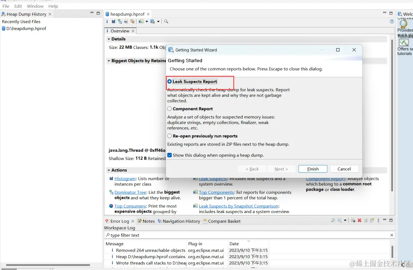Click the Histogram icon in Actions section
The height and width of the screenshot is (270, 413).
(x=111, y=178)
